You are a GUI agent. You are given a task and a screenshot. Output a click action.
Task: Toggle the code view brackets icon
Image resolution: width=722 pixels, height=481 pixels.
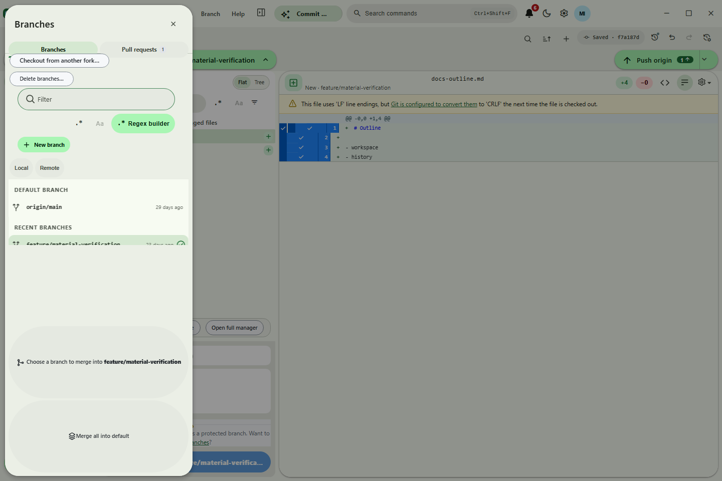[x=665, y=83]
